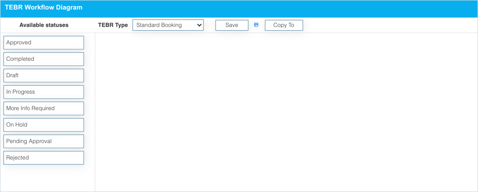This screenshot has height=192, width=478.
Task: Pick the Draft status item
Action: tap(44, 75)
